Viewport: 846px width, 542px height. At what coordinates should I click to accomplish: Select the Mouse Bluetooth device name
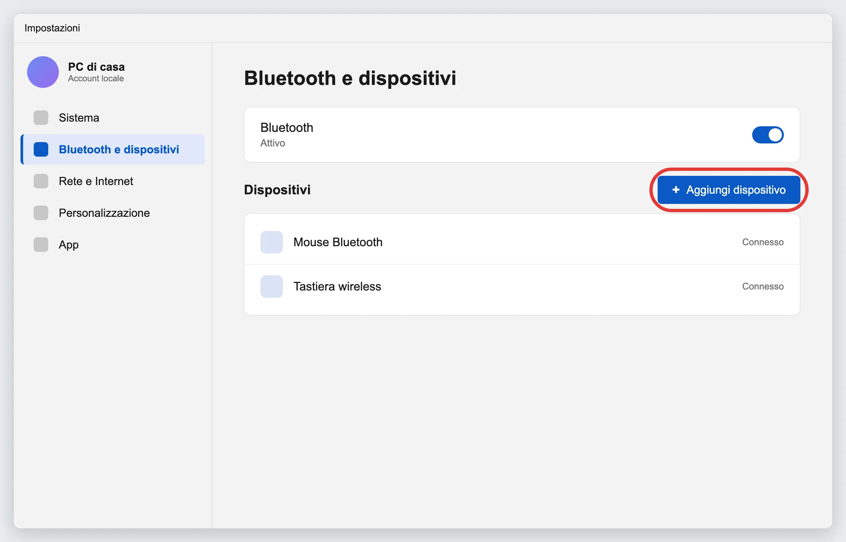click(x=338, y=242)
